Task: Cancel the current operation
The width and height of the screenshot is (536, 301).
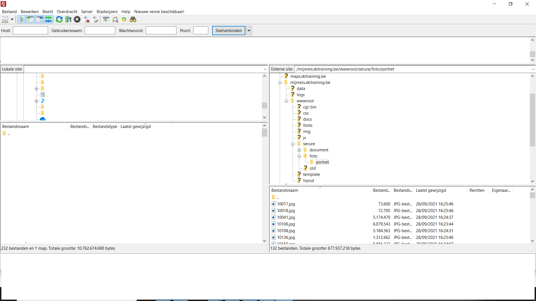Action: coord(77,20)
